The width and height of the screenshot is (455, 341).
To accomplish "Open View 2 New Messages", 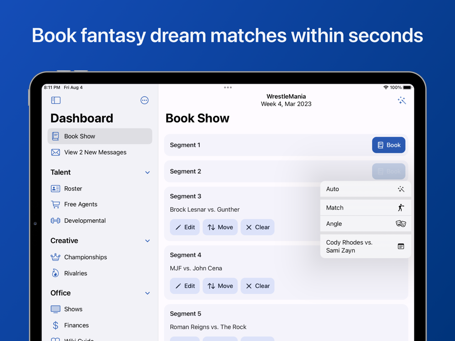I will pyautogui.click(x=100, y=152).
